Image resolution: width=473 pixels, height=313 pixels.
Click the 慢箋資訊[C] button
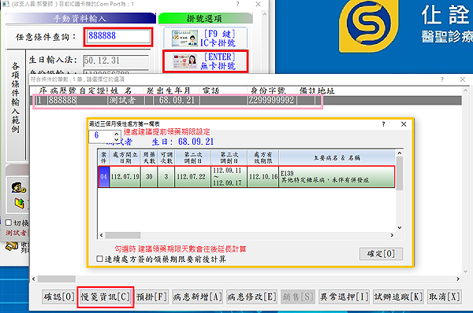tap(105, 297)
